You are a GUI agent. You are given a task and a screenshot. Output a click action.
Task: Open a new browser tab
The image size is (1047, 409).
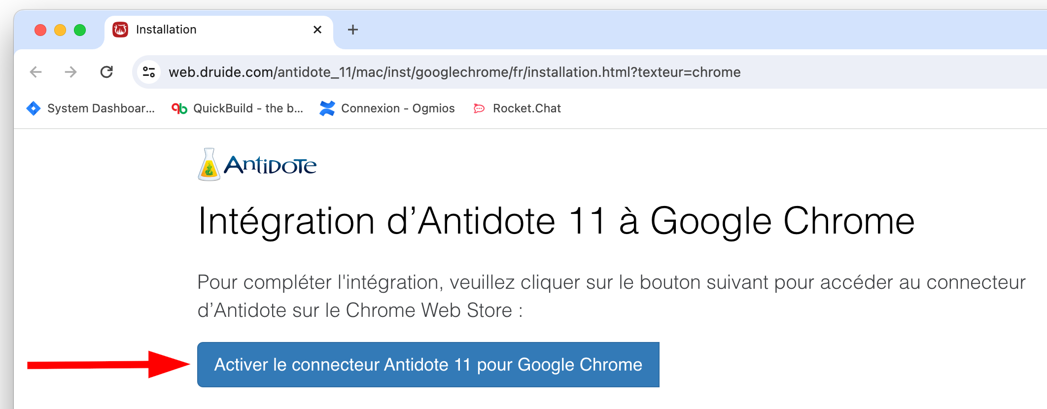click(x=353, y=30)
